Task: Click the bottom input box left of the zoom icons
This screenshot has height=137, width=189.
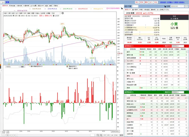Action: coord(92,135)
